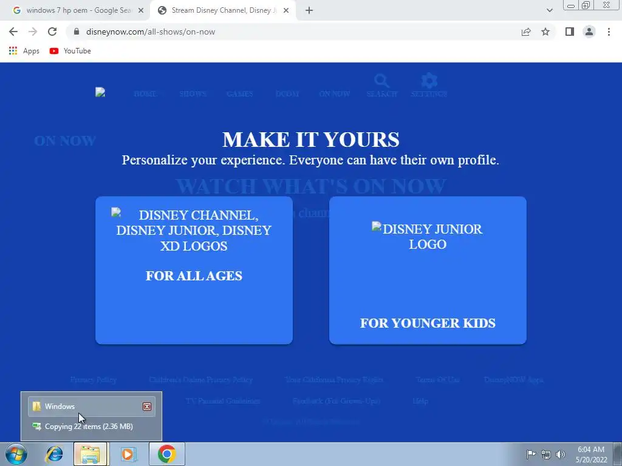Click the Search magnifier icon in site header
The width and height of the screenshot is (622, 466).
[381, 81]
